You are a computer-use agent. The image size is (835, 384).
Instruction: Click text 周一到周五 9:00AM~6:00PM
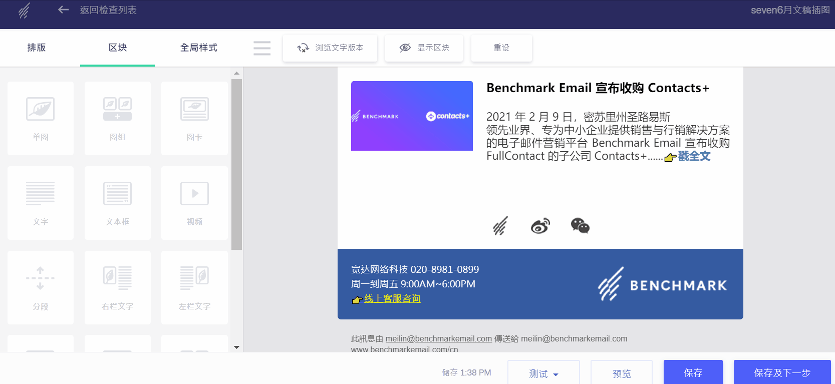tap(413, 284)
